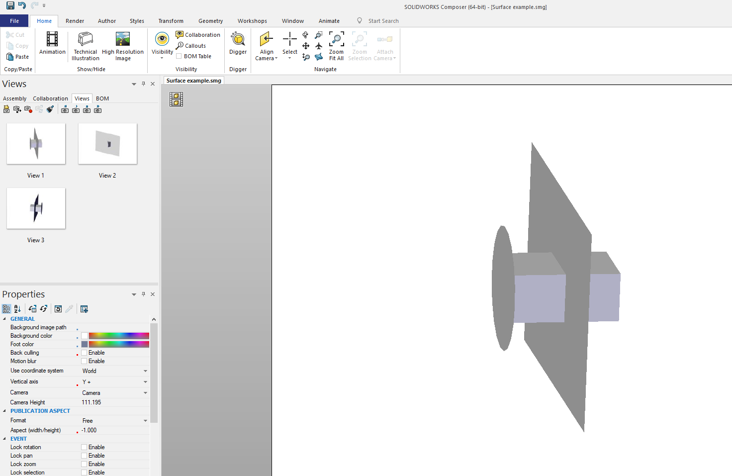This screenshot has height=476, width=732.
Task: Enable Lock rotation checkbox
Action: 84,447
